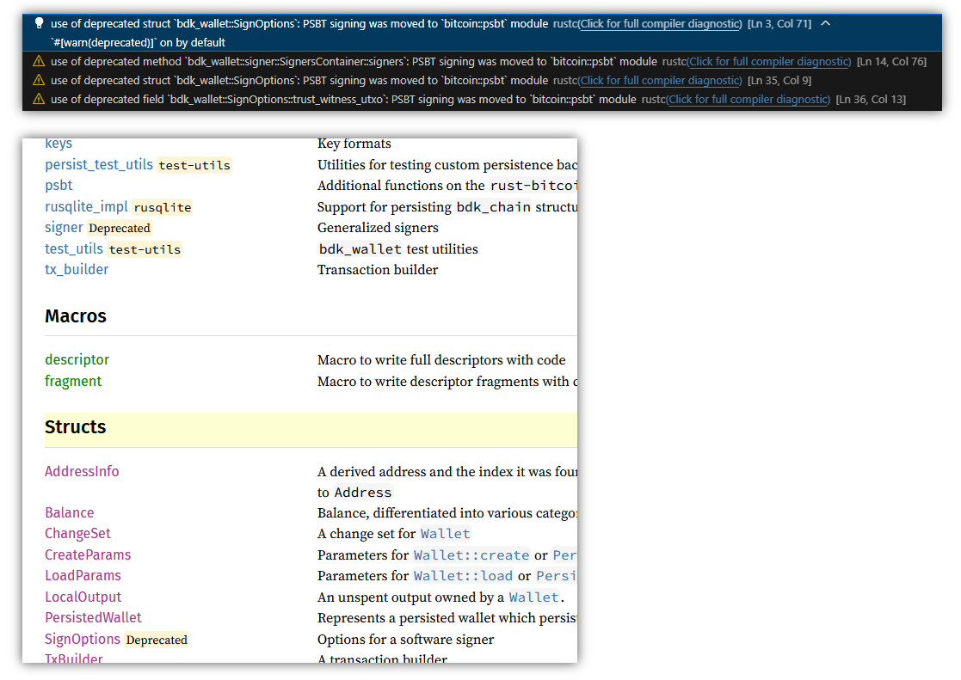Open full compiler diagnostic link for Ln 36
The width and height of the screenshot is (961, 680).
pos(748,100)
